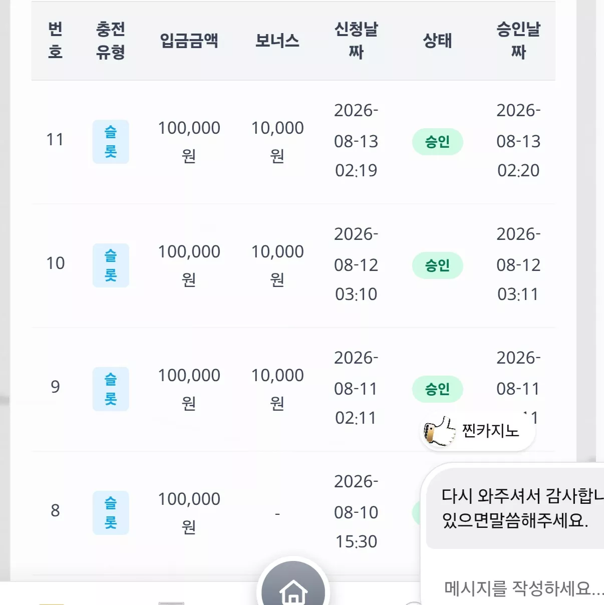Click the 슬롯 badge in row 9

(x=111, y=389)
